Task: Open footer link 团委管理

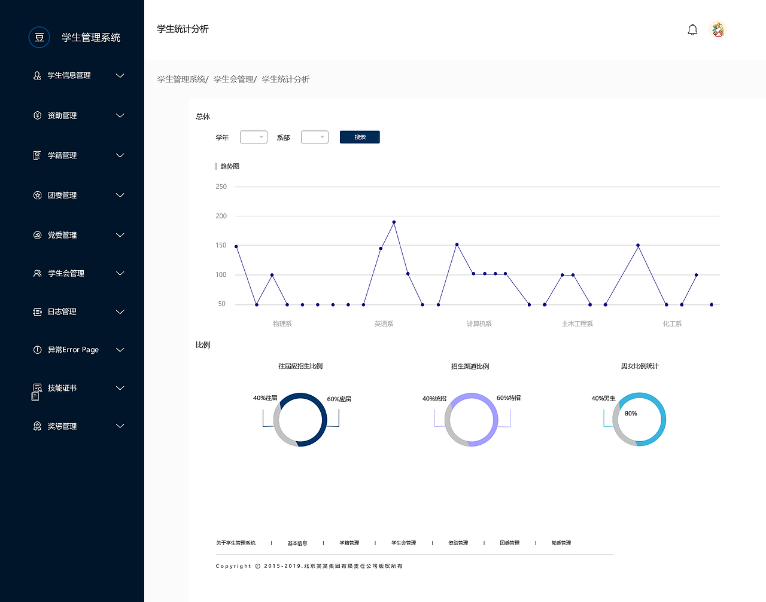Action: point(510,543)
